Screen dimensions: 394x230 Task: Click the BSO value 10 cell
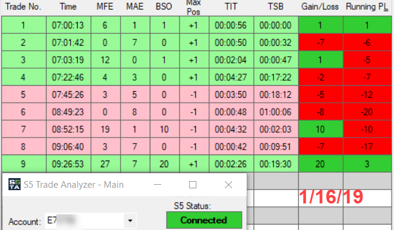point(164,129)
